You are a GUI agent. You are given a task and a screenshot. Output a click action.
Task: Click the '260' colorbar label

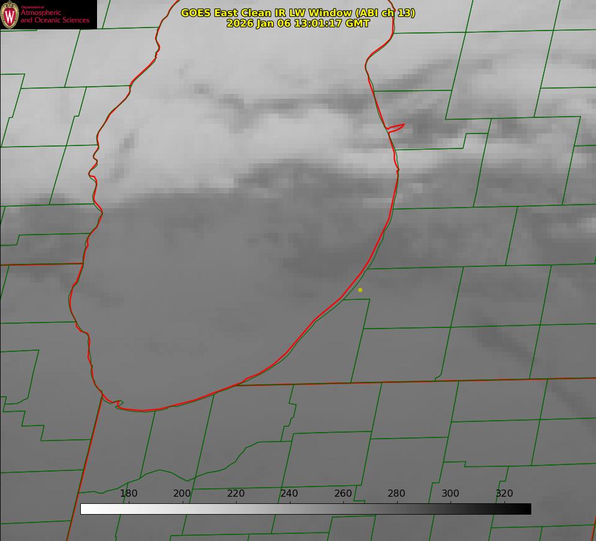coord(343,493)
